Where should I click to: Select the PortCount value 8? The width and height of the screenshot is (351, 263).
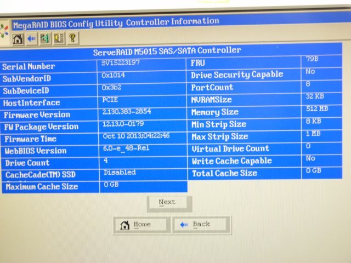click(308, 84)
